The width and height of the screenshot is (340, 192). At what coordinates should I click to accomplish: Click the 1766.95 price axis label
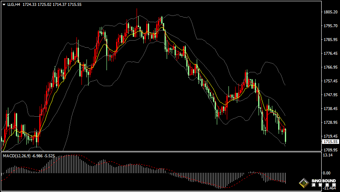(330, 67)
